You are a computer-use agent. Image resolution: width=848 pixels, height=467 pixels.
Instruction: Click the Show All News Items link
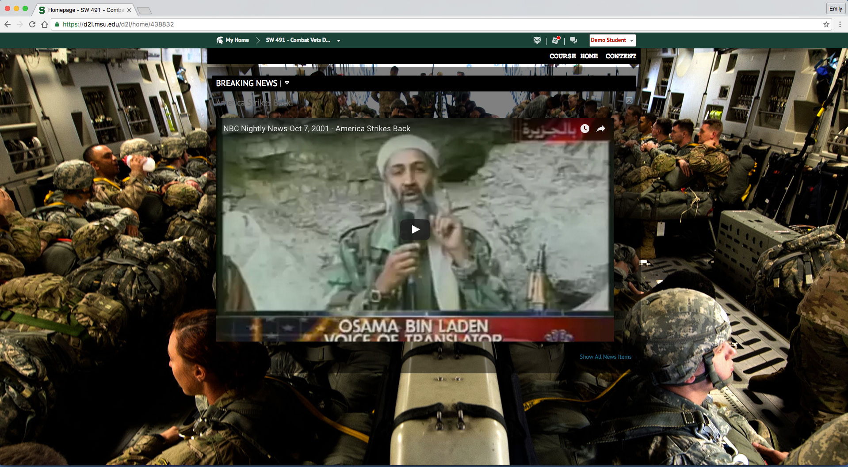tap(605, 357)
